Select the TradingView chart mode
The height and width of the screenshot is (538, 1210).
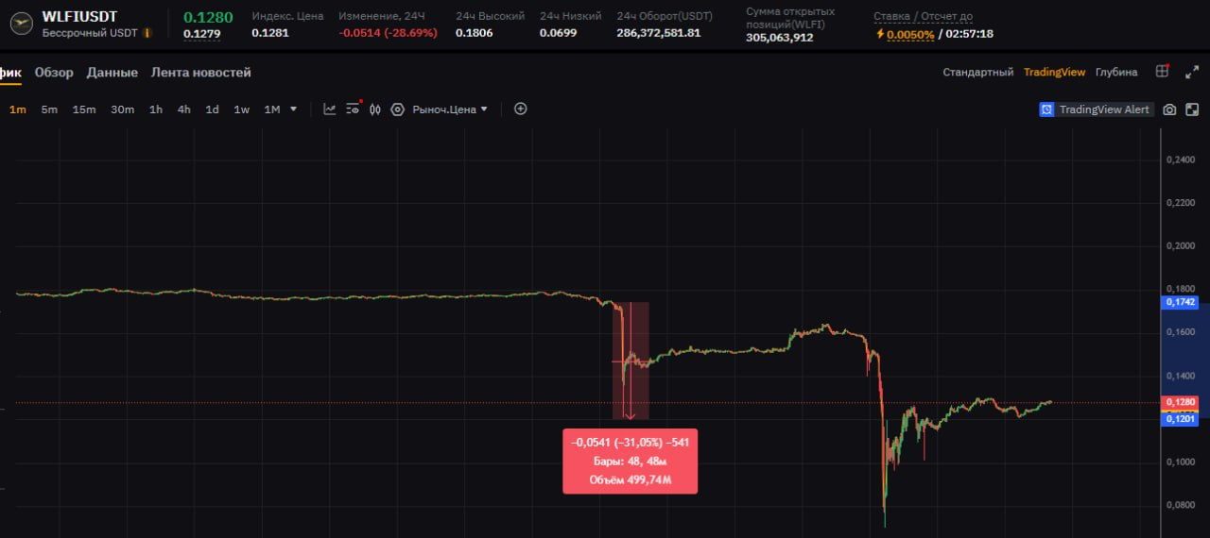[1054, 72]
